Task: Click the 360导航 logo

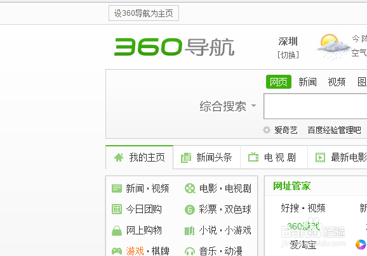Action: tap(174, 47)
